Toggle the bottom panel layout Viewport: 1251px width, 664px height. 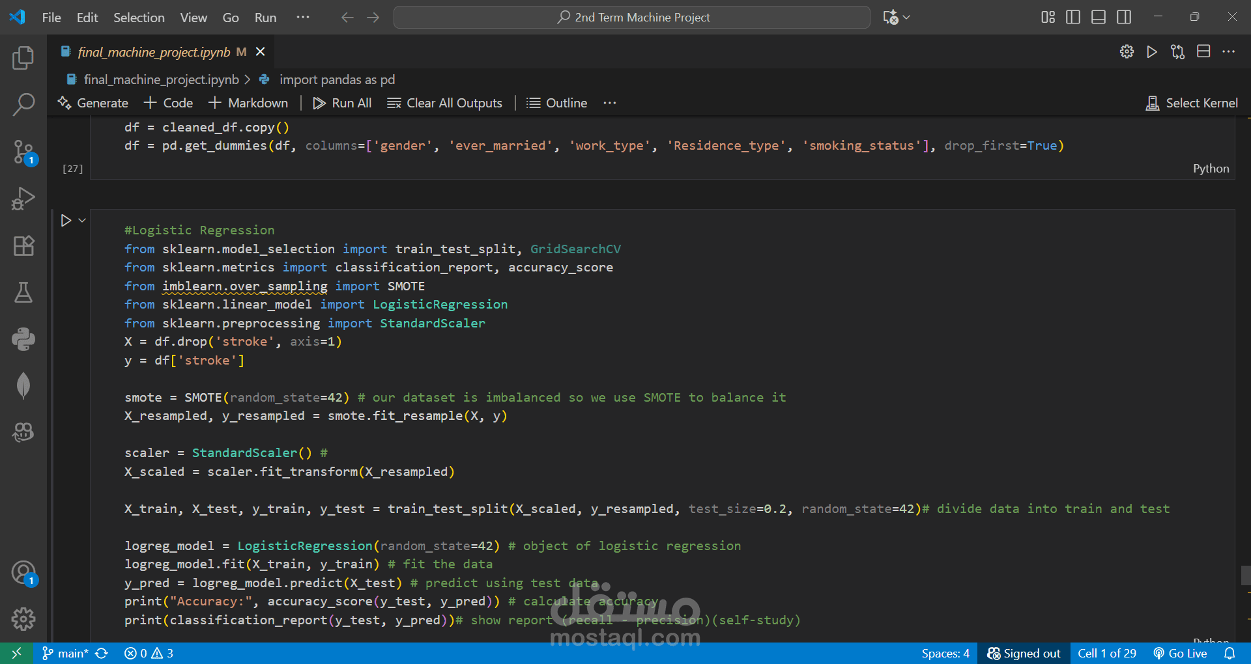[1099, 18]
